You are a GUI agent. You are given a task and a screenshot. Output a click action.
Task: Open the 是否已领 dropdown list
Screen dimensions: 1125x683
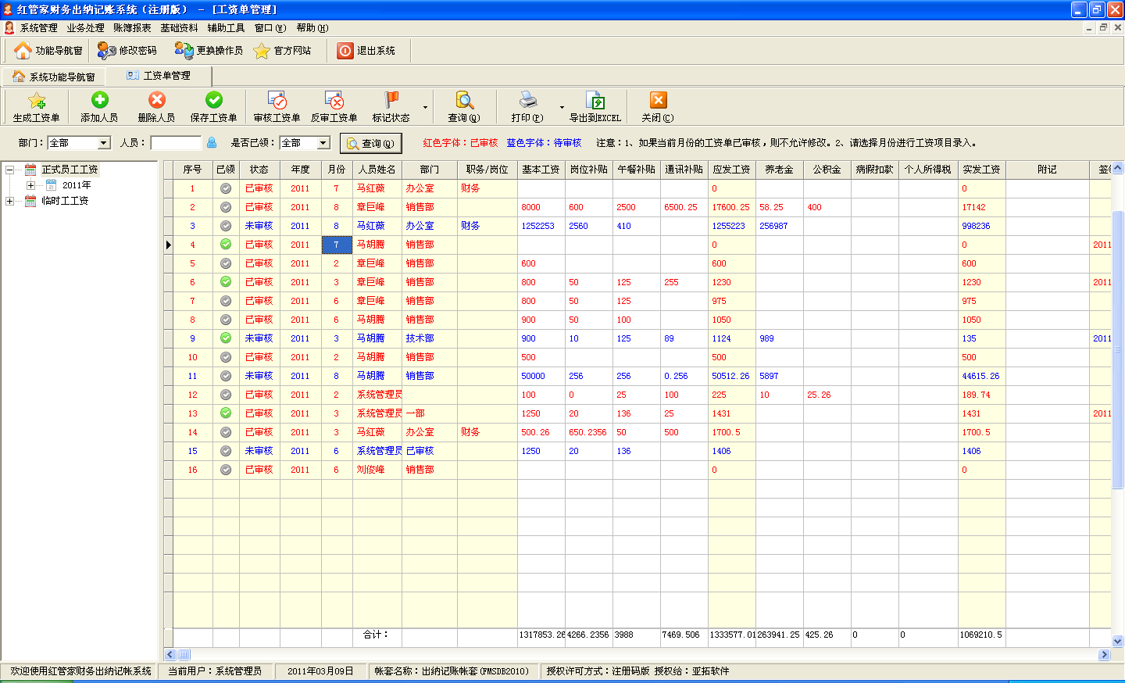pyautogui.click(x=323, y=143)
